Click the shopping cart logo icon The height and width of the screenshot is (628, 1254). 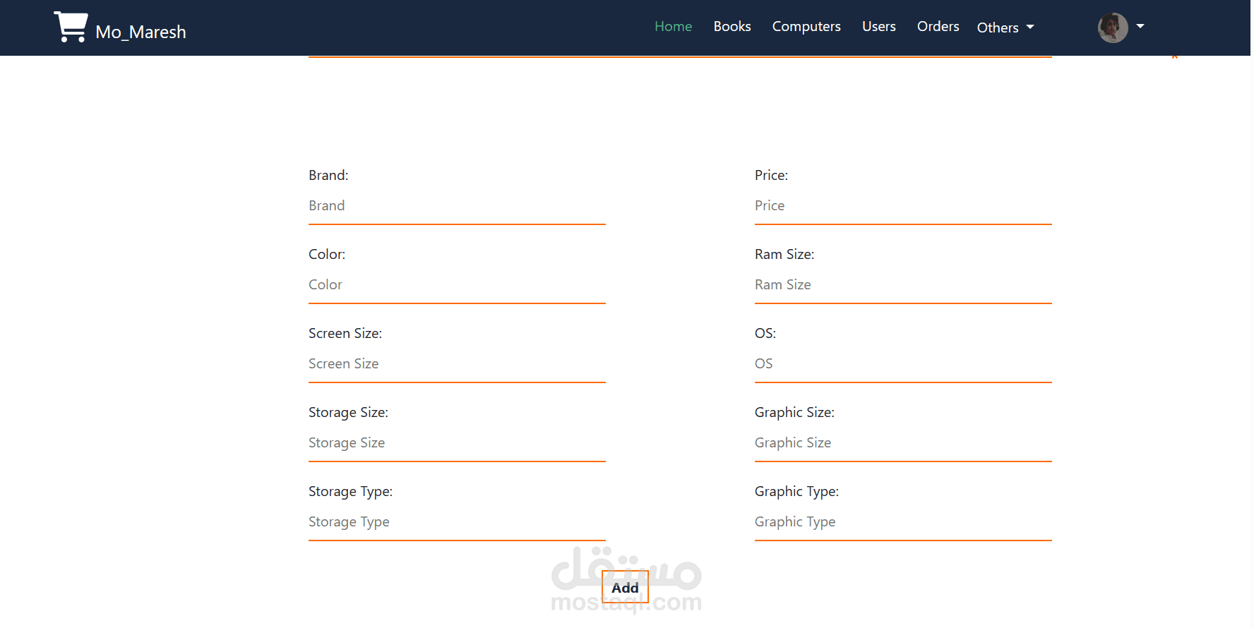[71, 28]
